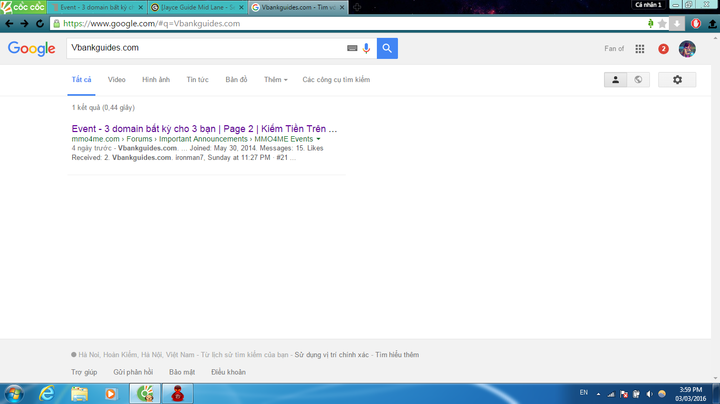Image resolution: width=720 pixels, height=404 pixels.
Task: Open the on-screen keyboard icon in the search box
Action: pos(352,48)
